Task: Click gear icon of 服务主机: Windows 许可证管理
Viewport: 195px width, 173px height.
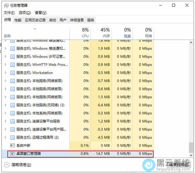Action: (12, 57)
